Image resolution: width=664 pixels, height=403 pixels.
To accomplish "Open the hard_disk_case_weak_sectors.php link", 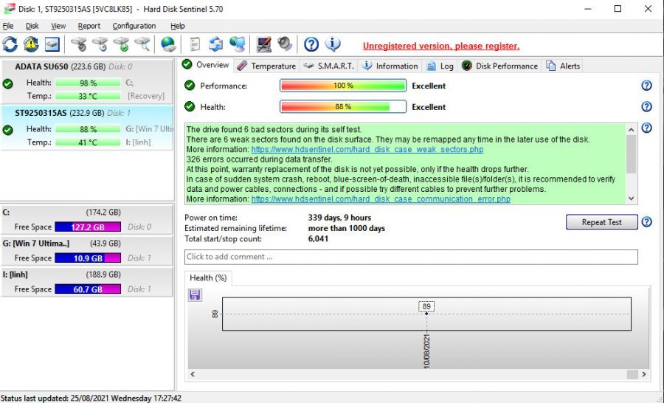I will [367, 149].
